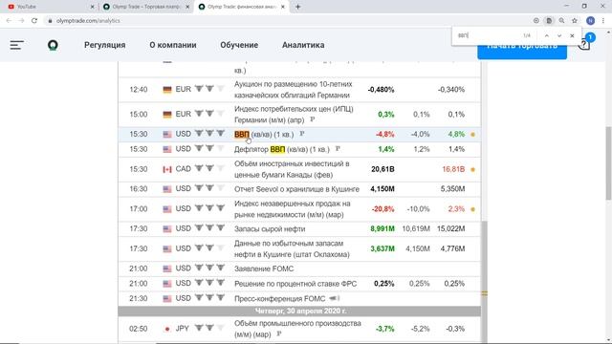Reload the current page

click(x=34, y=21)
